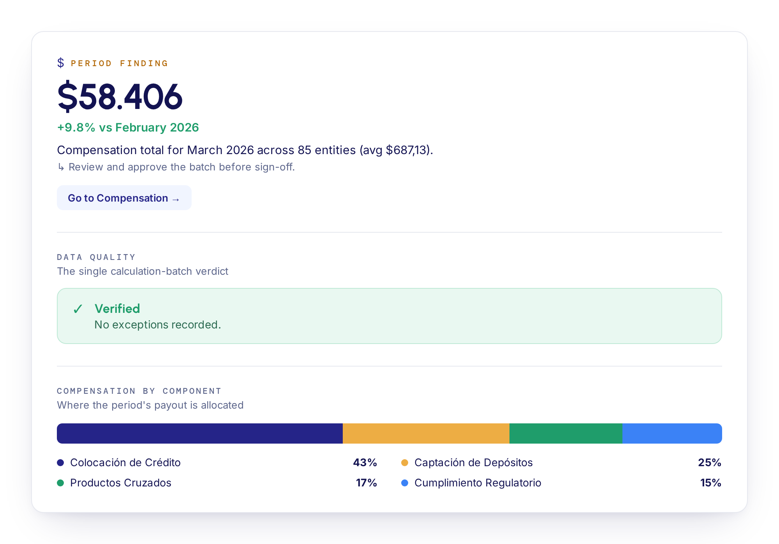
Task: Select the dark blue Colocación de Crédito bar segment
Action: [200, 433]
